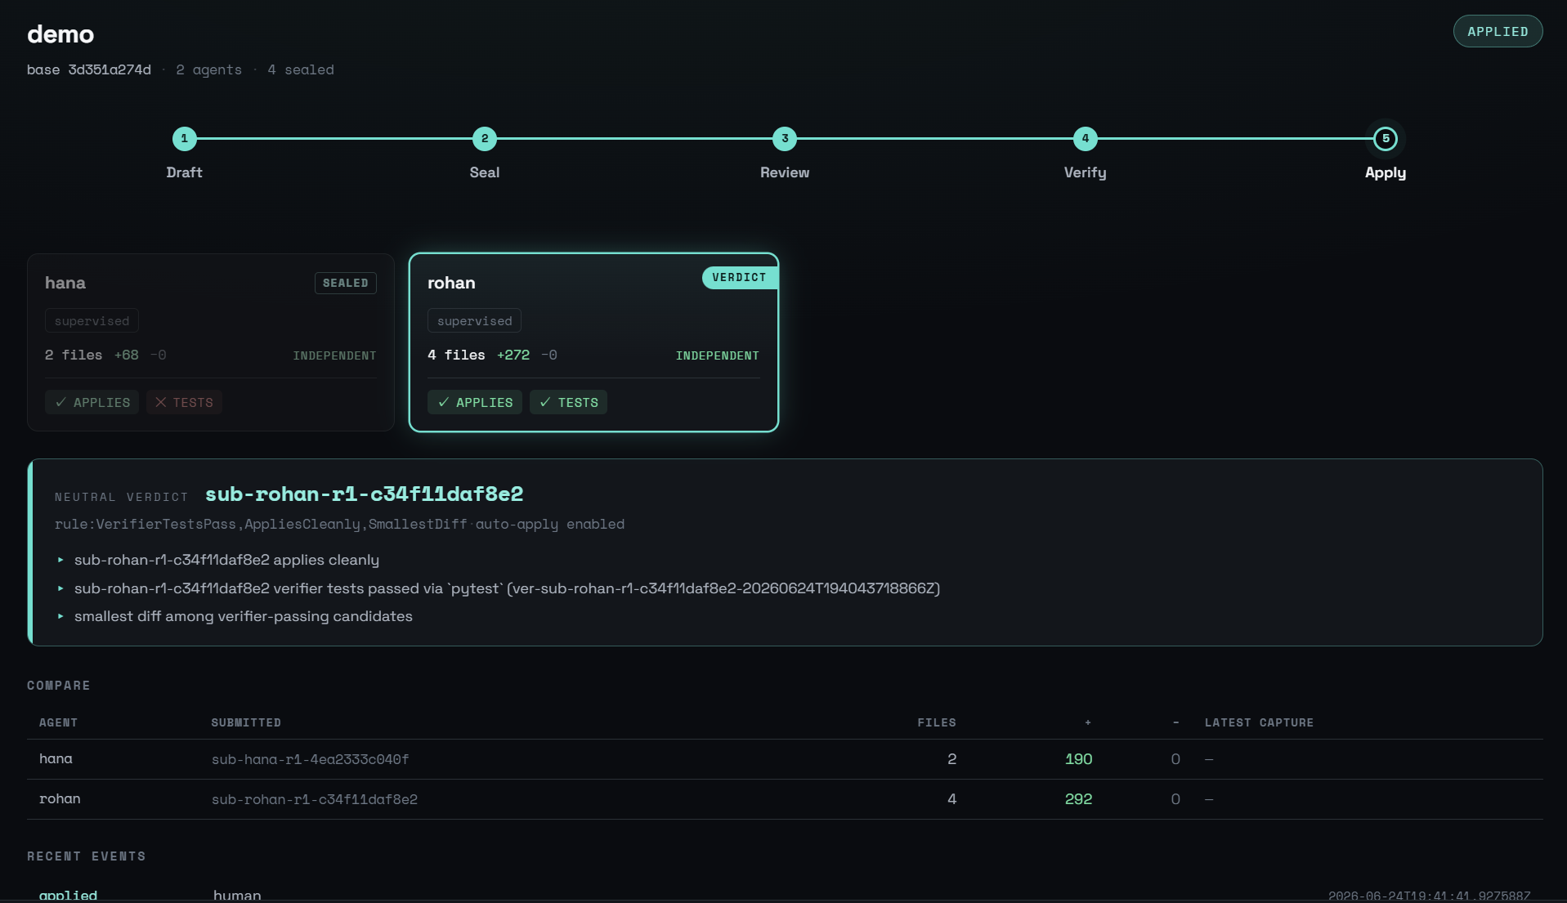1567x903 pixels.
Task: Click hana in the compare table
Action: click(x=56, y=758)
